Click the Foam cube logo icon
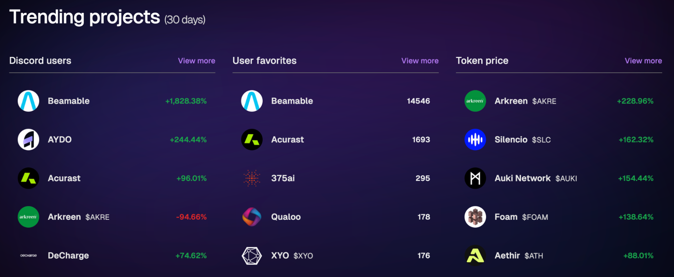The width and height of the screenshot is (674, 277). click(x=475, y=217)
